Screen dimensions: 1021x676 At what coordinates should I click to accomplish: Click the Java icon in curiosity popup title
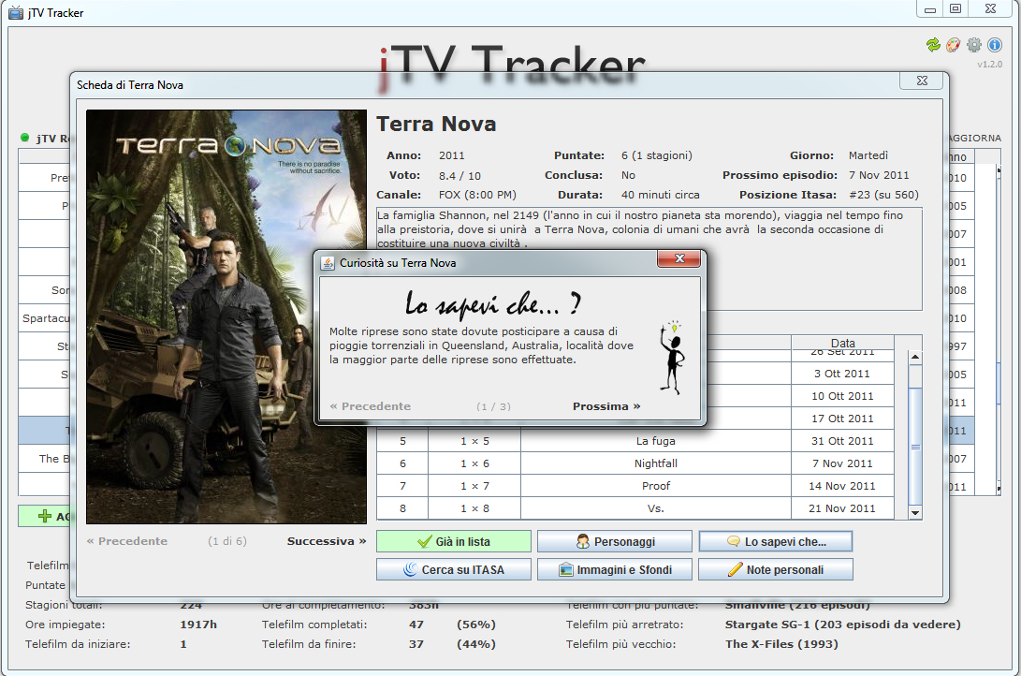(x=328, y=262)
